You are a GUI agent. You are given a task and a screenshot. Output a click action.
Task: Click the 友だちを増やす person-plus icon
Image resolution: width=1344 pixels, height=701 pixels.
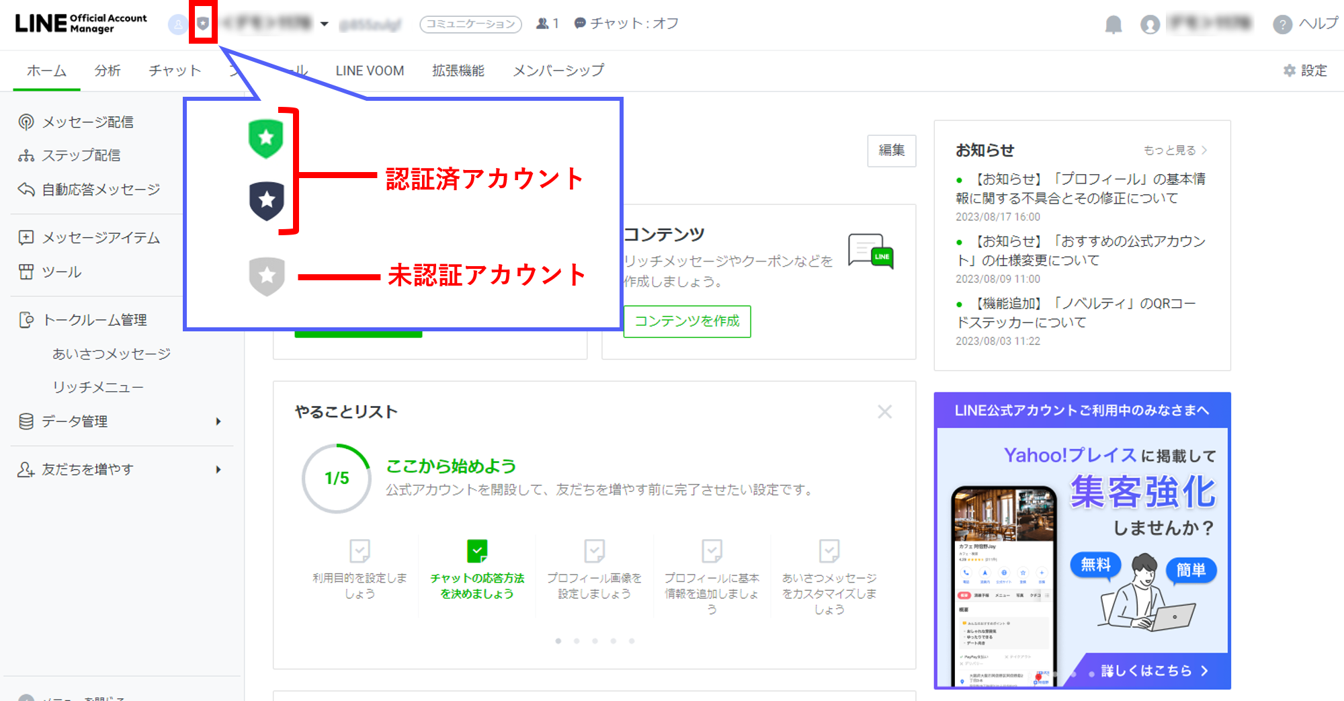tap(26, 469)
